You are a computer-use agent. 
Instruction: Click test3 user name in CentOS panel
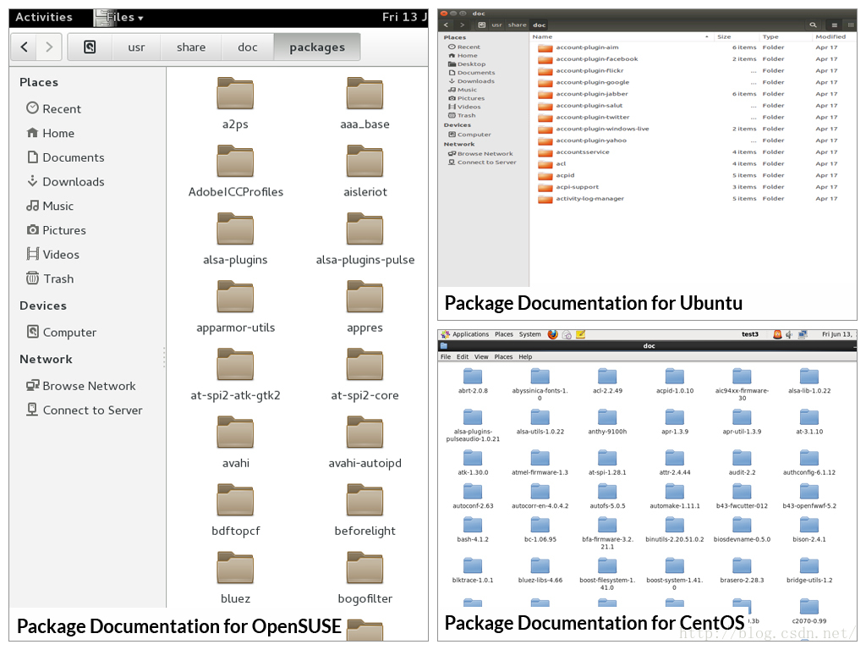749,334
